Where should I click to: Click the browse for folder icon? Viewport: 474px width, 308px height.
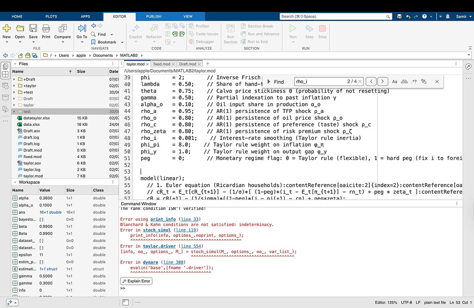[27, 55]
